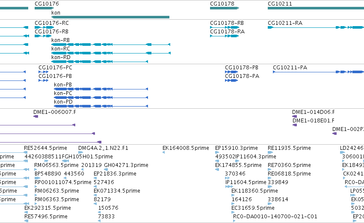The image size is (364, 223).
Task: Click the DME1-006O07.F feature label
Action: [x=55, y=112]
